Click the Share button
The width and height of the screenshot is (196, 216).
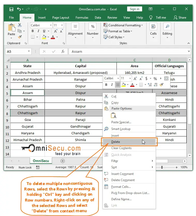coord(180,18)
